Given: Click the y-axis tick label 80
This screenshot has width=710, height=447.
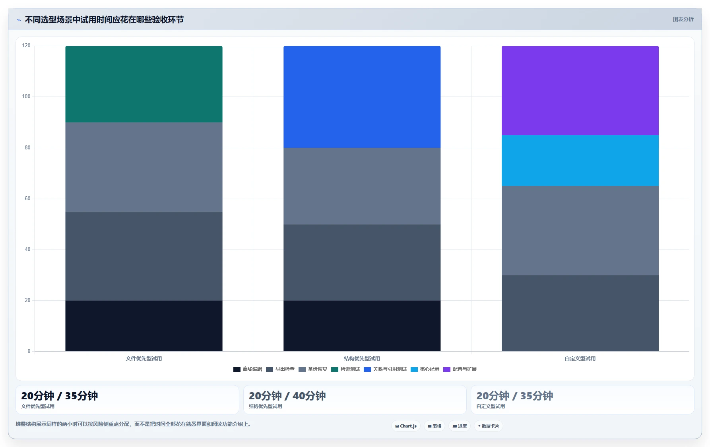Looking at the screenshot, I should (x=27, y=148).
